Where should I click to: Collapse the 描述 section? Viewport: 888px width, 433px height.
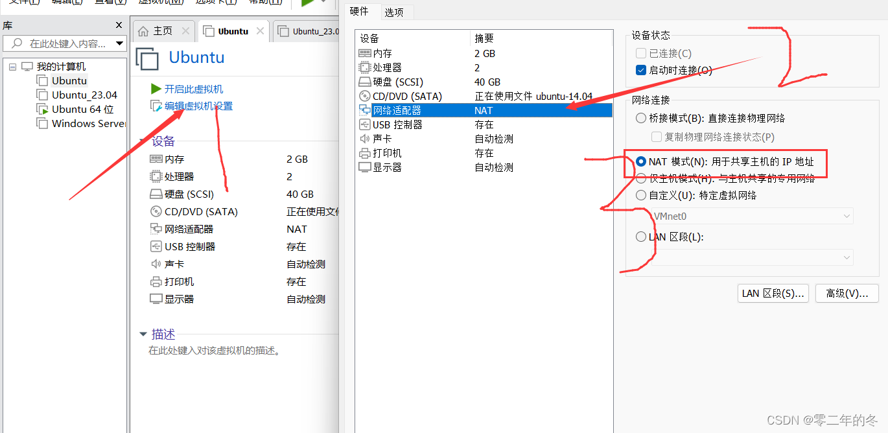[143, 334]
